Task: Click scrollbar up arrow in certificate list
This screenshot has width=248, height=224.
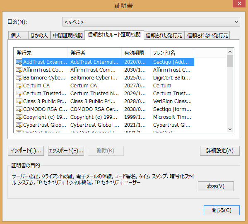Action: click(230, 52)
